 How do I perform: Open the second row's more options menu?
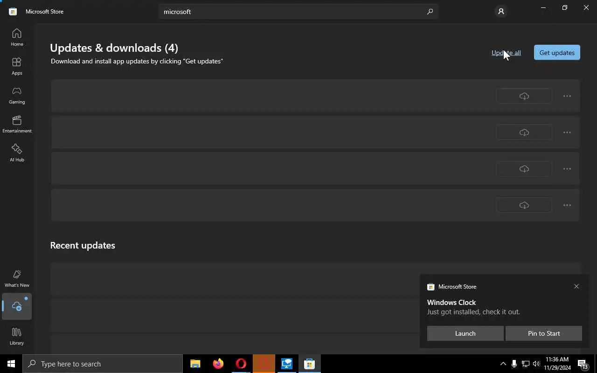click(567, 132)
